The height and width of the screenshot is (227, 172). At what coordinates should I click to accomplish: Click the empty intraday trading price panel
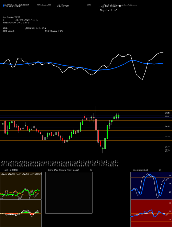coord(69,193)
